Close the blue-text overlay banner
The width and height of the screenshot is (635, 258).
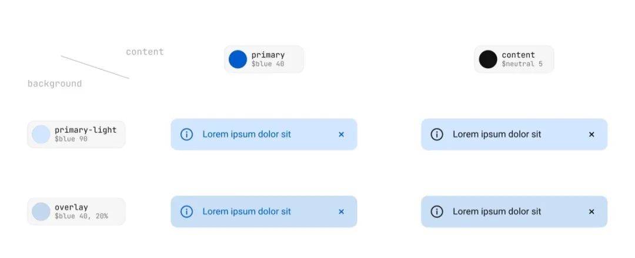341,212
